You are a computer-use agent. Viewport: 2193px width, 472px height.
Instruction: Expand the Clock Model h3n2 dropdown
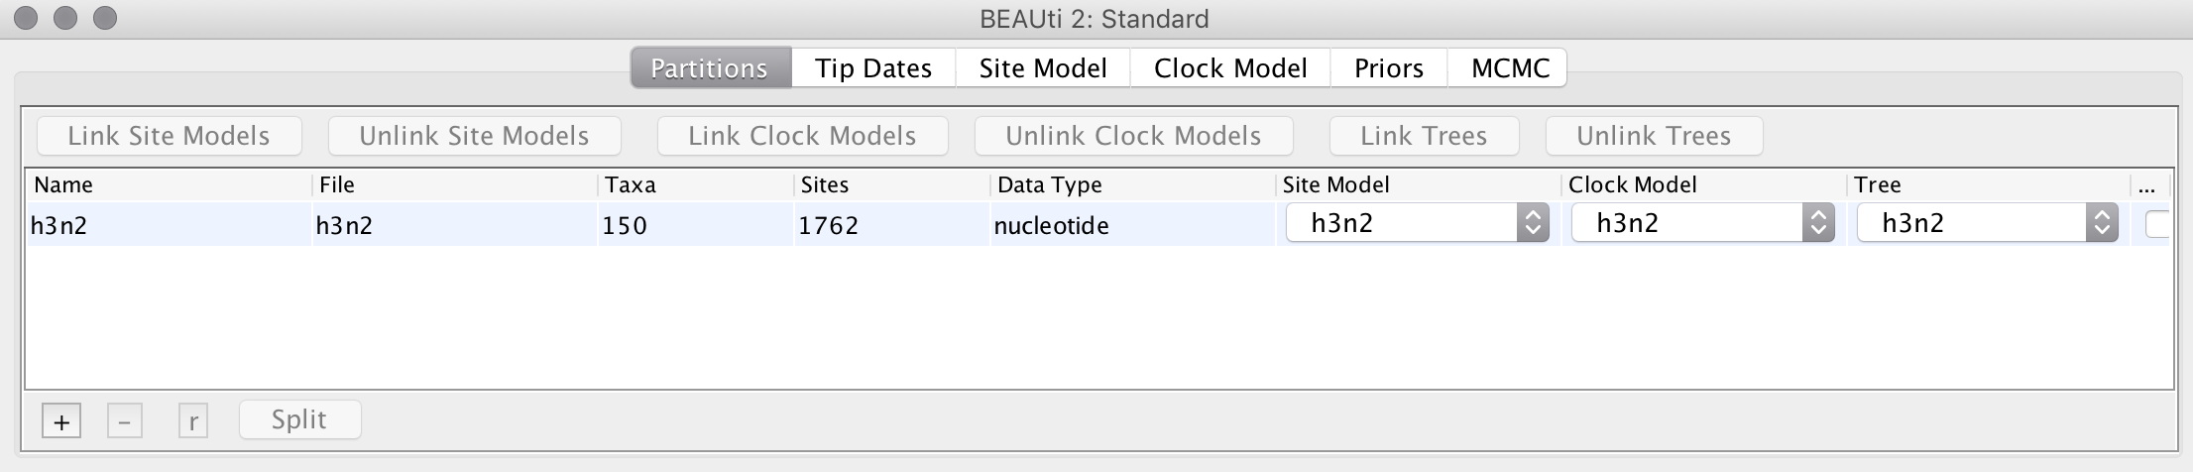click(x=1702, y=223)
